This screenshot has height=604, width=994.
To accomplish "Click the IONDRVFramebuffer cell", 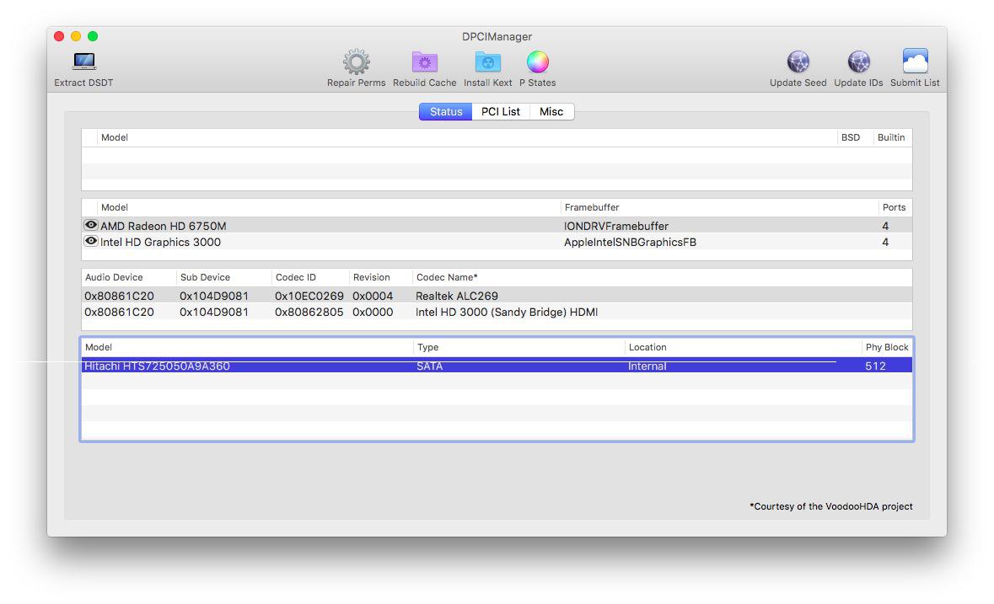I will [616, 226].
